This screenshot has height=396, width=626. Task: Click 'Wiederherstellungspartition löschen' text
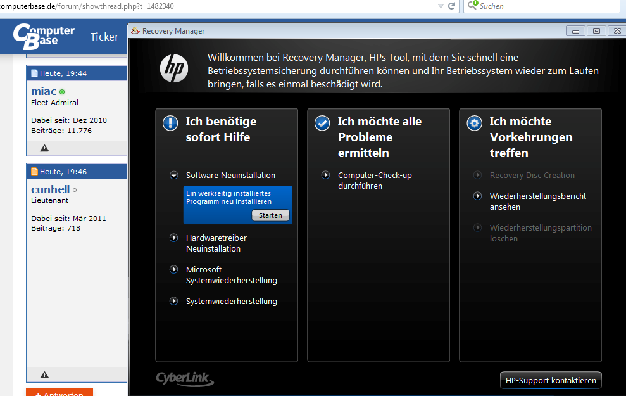point(541,233)
